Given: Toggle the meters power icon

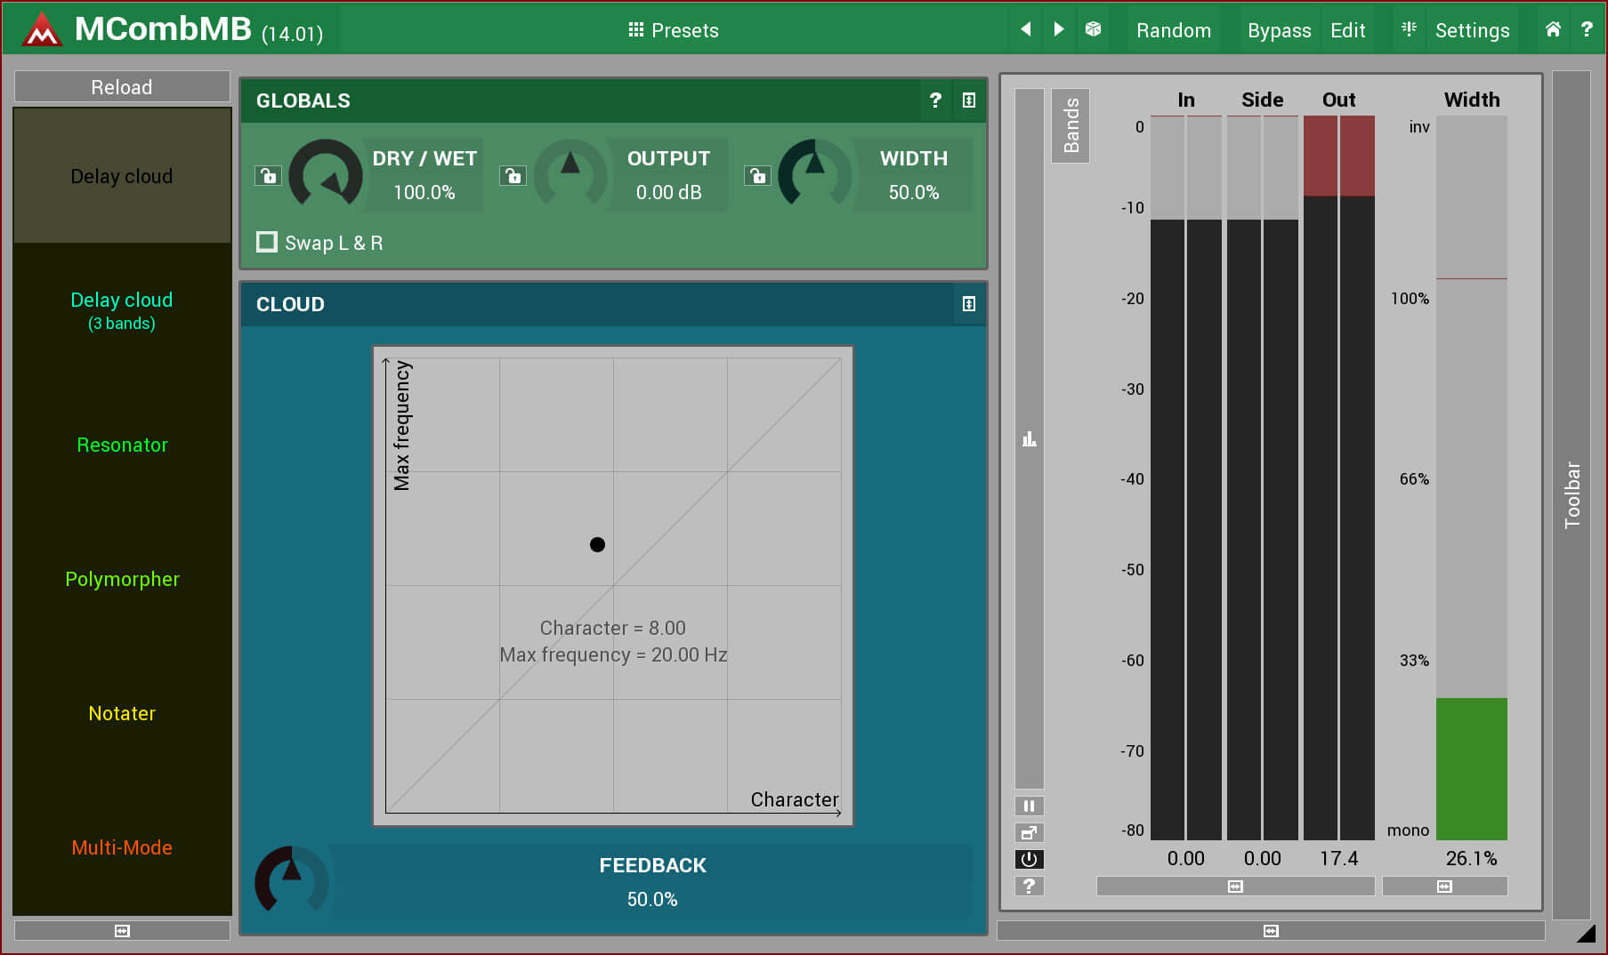Looking at the screenshot, I should click(1030, 859).
